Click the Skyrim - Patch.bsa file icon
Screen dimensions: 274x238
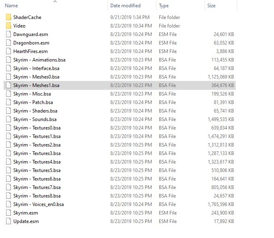(x=8, y=102)
